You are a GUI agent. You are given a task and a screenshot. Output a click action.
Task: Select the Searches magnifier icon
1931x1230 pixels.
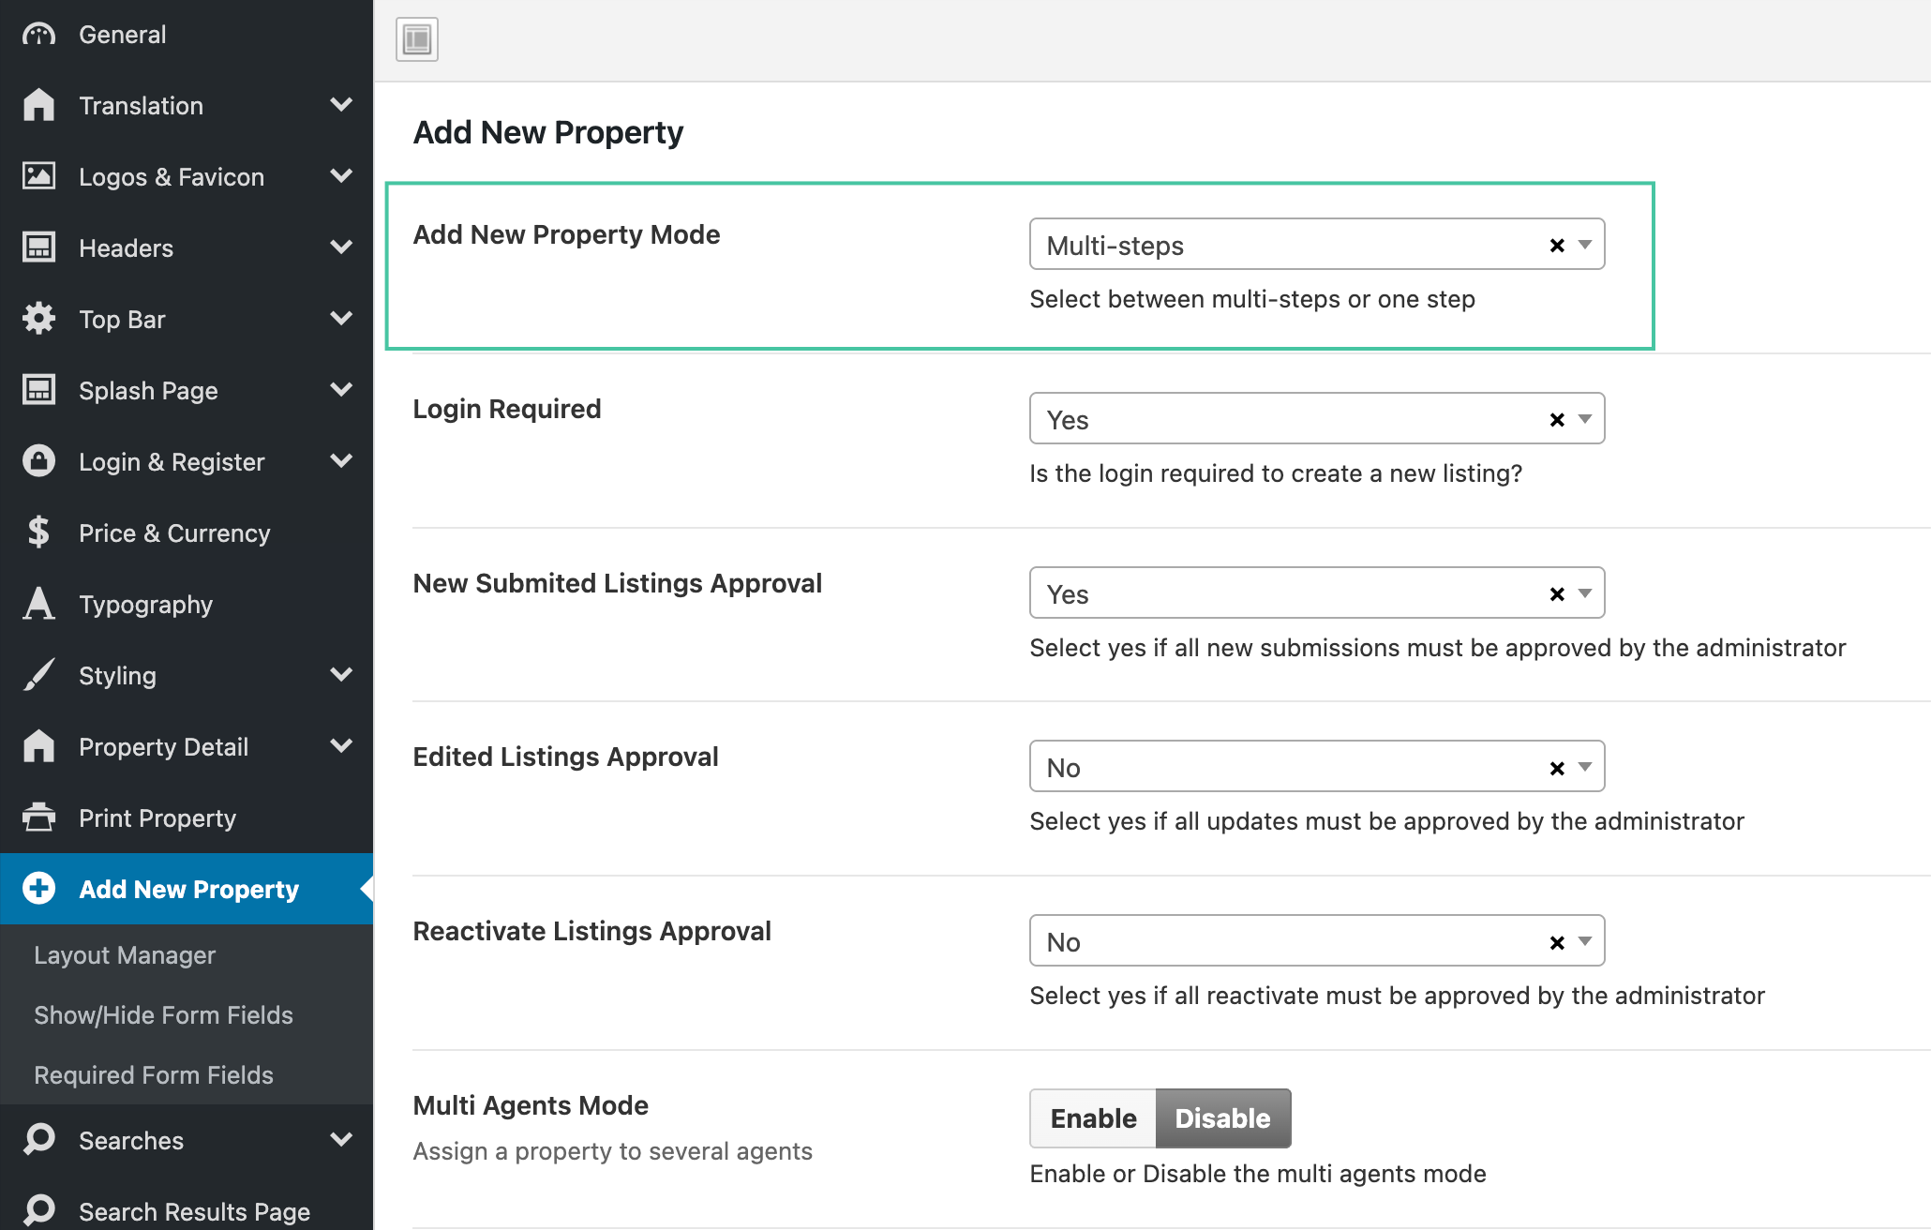point(38,1140)
